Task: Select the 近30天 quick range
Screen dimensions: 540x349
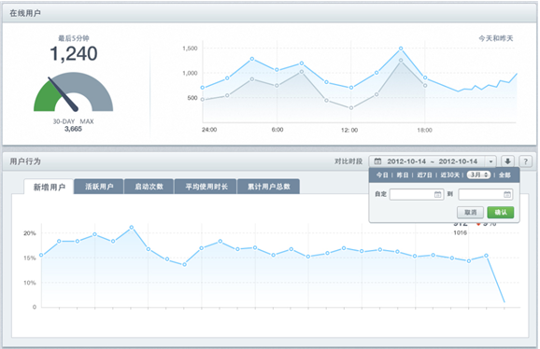Action: [449, 175]
